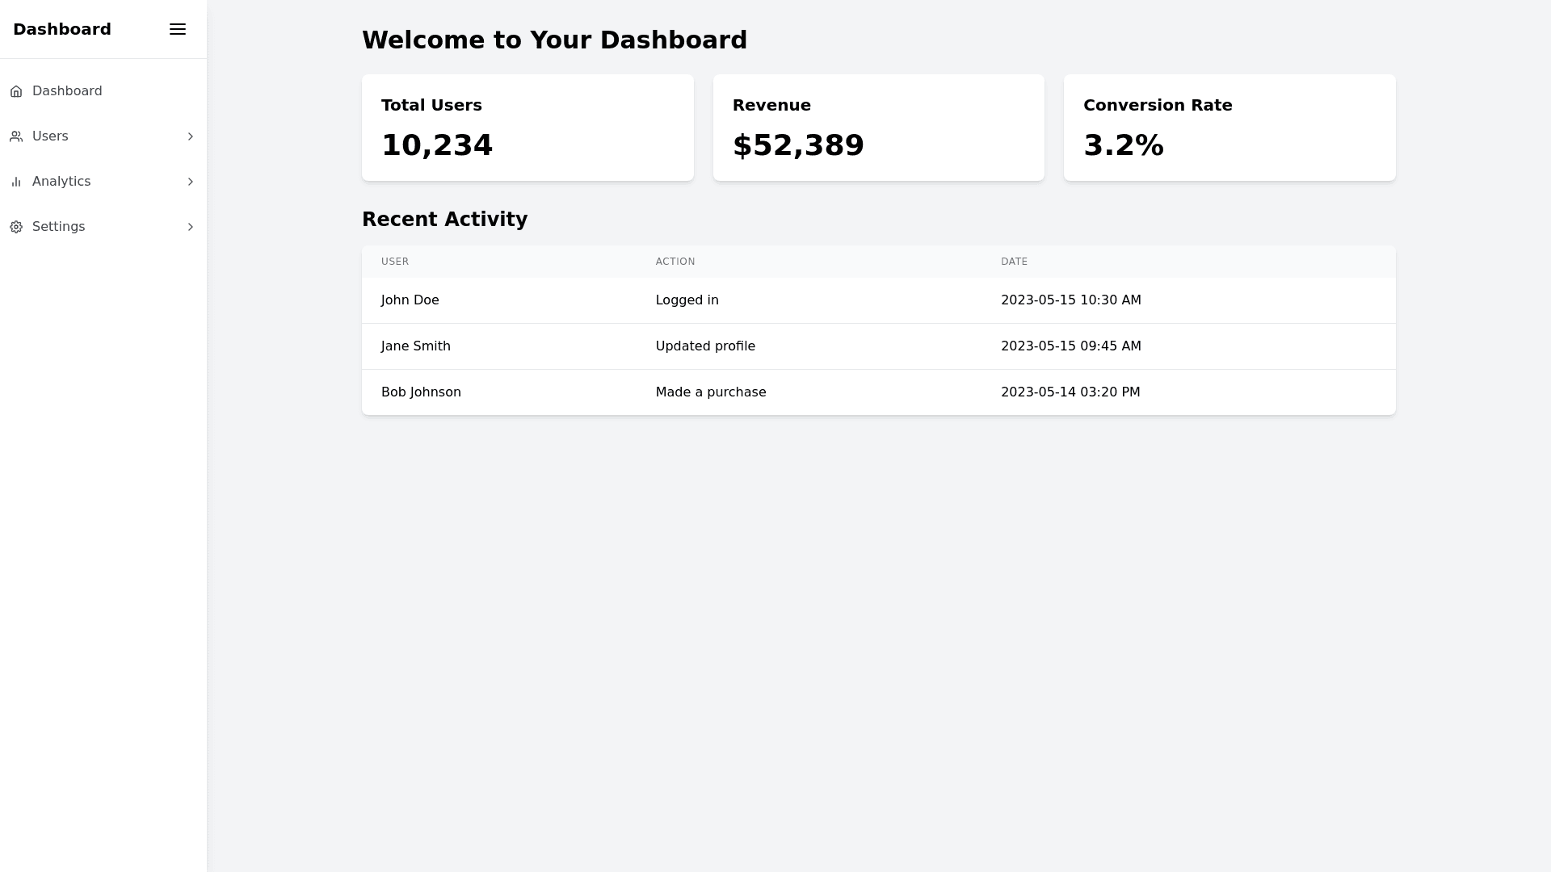This screenshot has width=1551, height=872.
Task: Click the home icon beside Dashboard
Action: point(16,91)
